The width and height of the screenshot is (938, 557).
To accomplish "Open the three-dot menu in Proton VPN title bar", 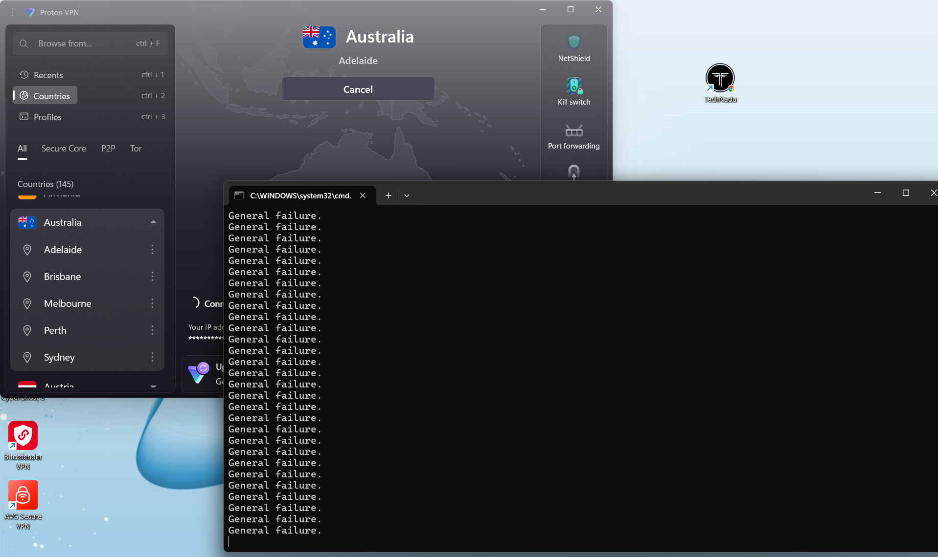I will point(13,12).
